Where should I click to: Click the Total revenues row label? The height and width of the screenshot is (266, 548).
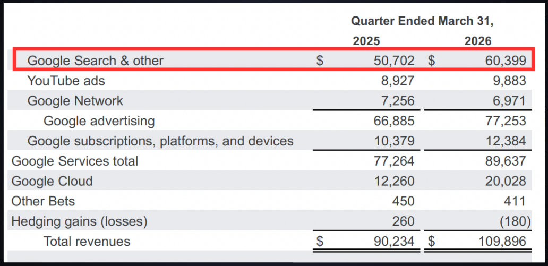[x=87, y=241]
